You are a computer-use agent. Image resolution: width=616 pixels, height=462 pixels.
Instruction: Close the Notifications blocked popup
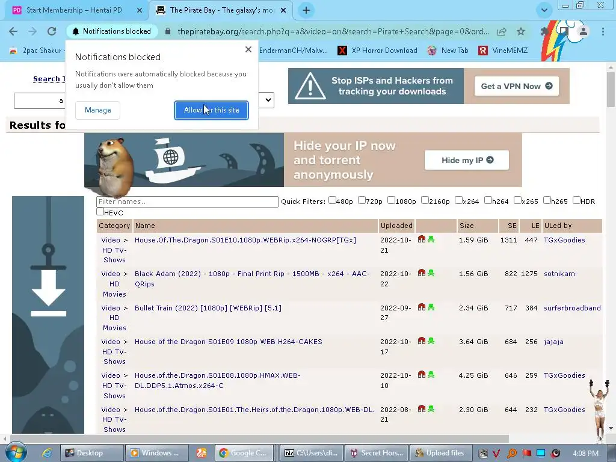coord(248,49)
